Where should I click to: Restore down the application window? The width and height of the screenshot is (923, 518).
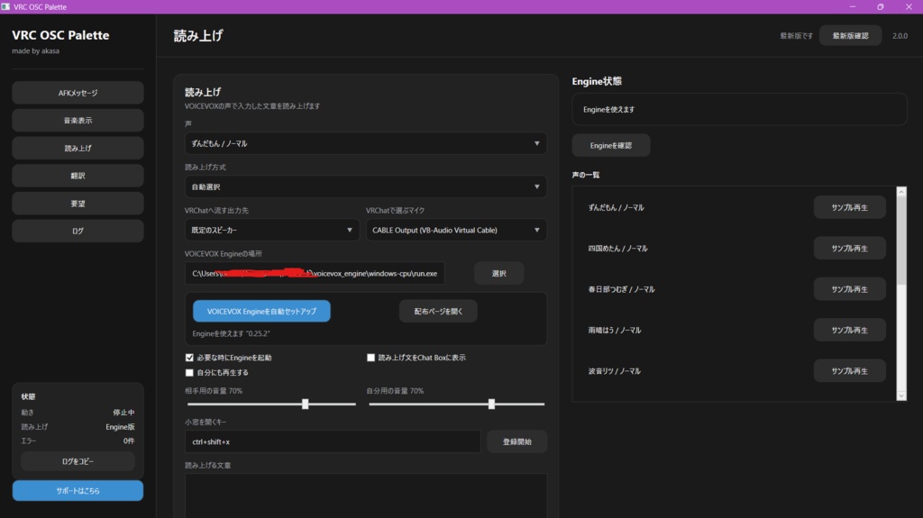pos(881,6)
